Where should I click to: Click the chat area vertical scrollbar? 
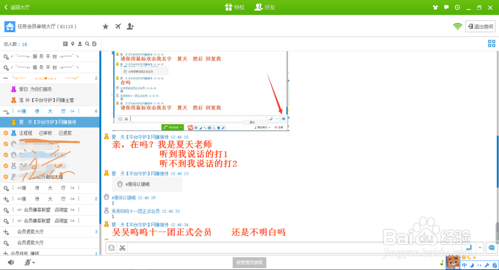pyautogui.click(x=498, y=161)
